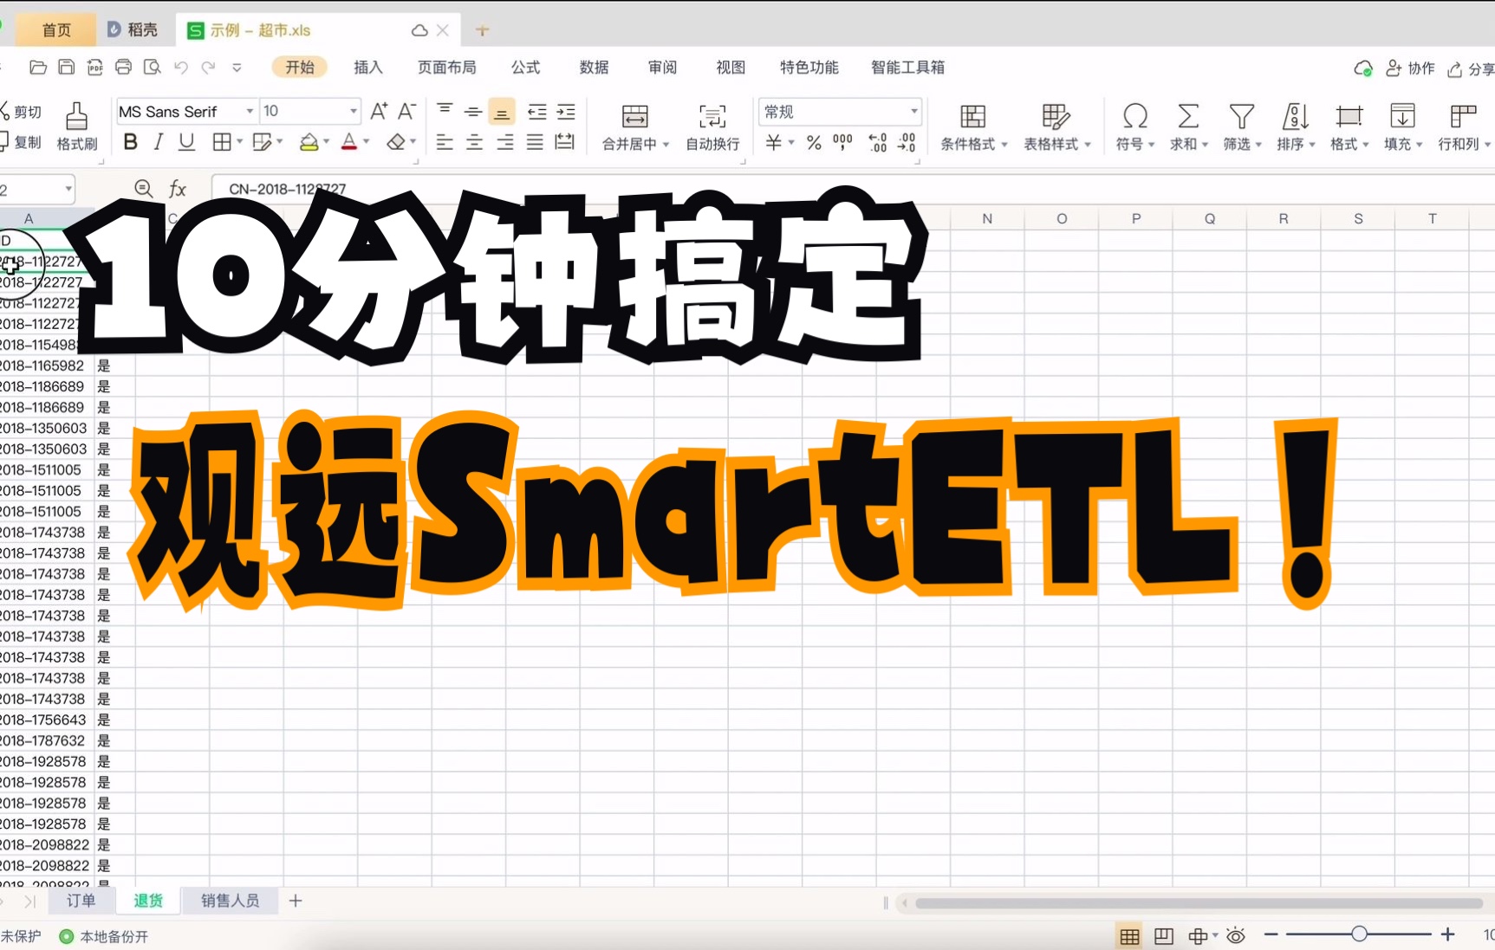1495x950 pixels.
Task: Toggle center horizontal alignment
Action: click(474, 142)
